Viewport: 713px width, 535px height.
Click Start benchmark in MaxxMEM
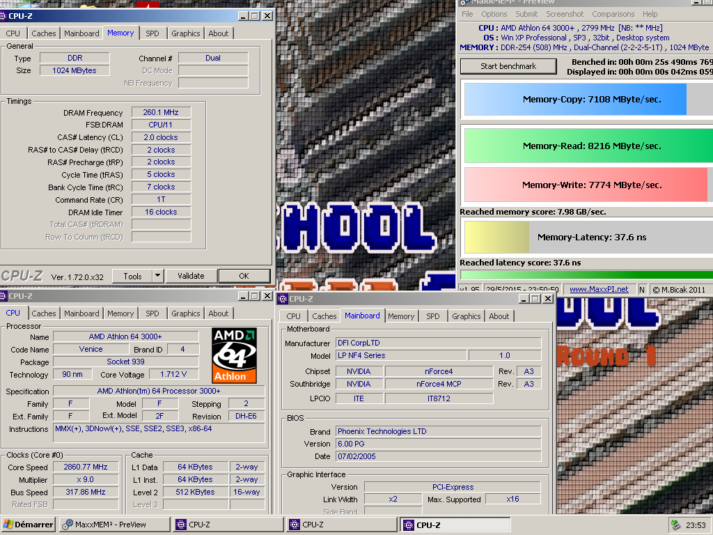(x=508, y=66)
